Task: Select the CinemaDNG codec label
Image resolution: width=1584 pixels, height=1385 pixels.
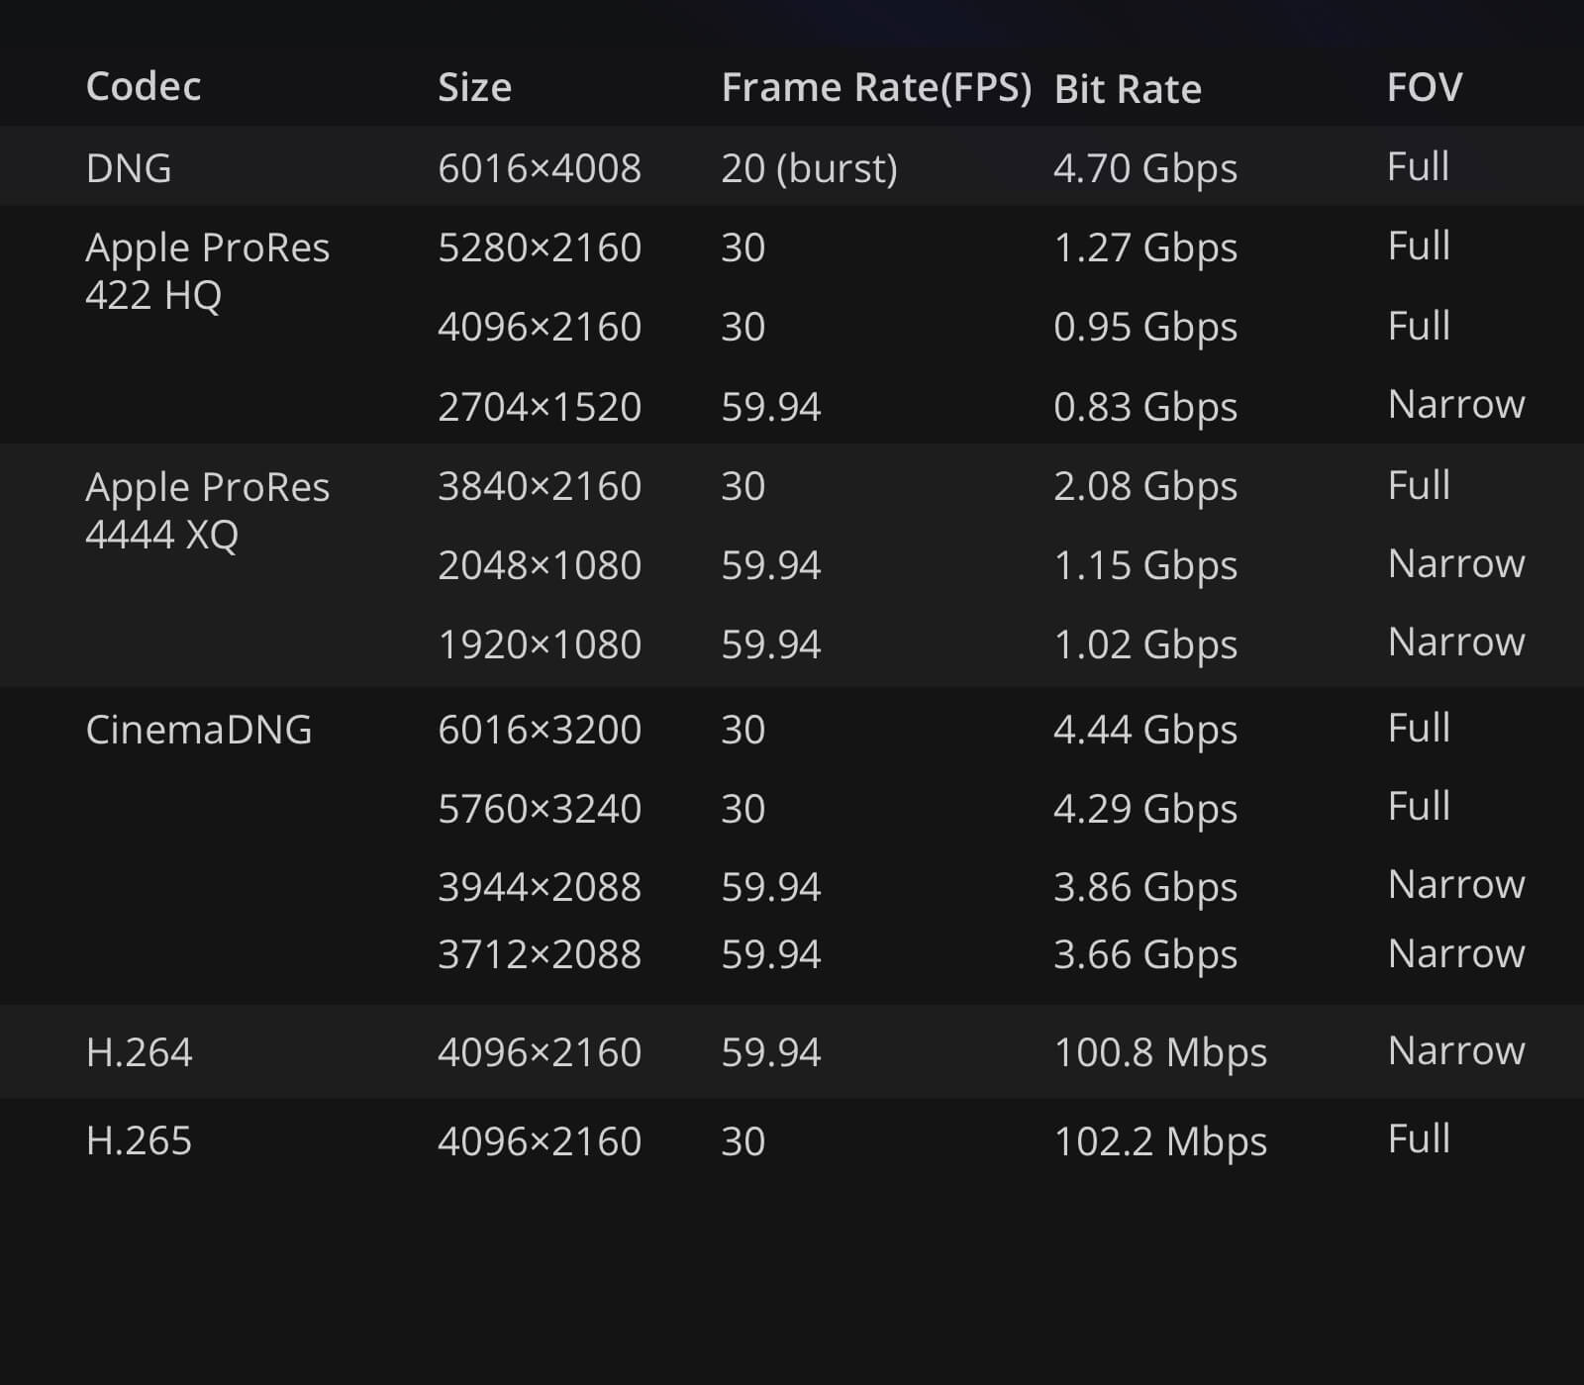Action: (199, 730)
